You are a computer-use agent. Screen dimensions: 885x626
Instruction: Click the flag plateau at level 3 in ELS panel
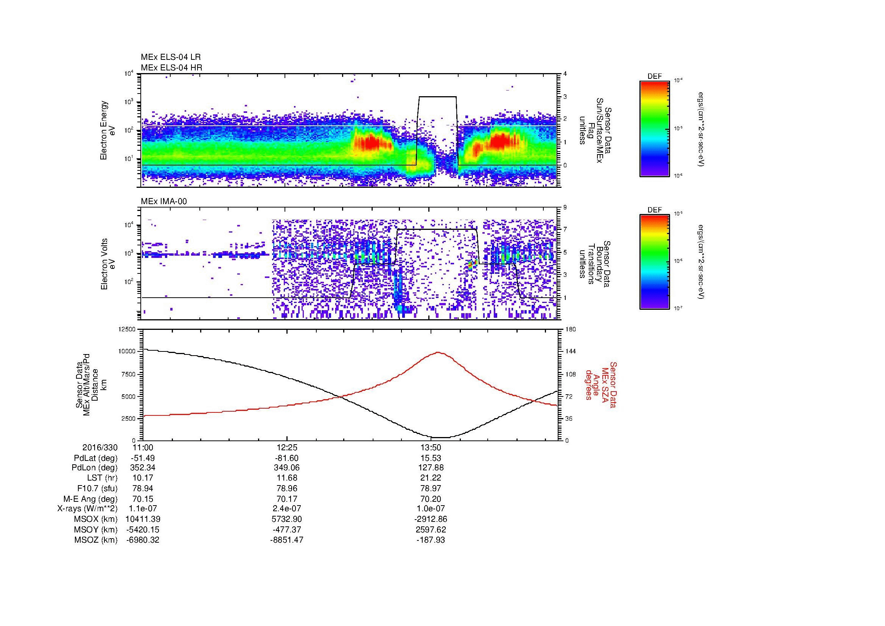click(x=437, y=97)
